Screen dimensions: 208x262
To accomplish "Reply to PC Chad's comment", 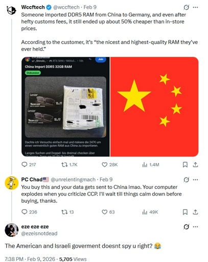I will coord(29,212).
